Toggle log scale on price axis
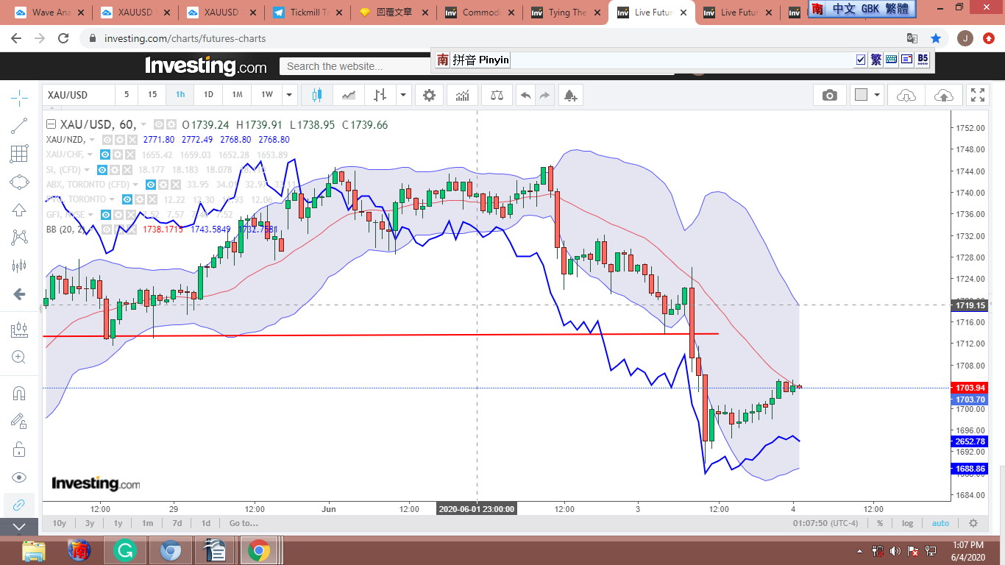 907,523
